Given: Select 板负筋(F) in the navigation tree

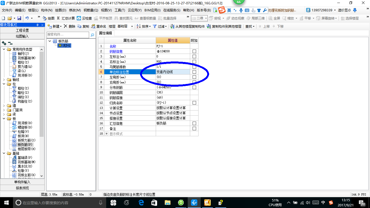Looking at the screenshot, I should 22,145.
